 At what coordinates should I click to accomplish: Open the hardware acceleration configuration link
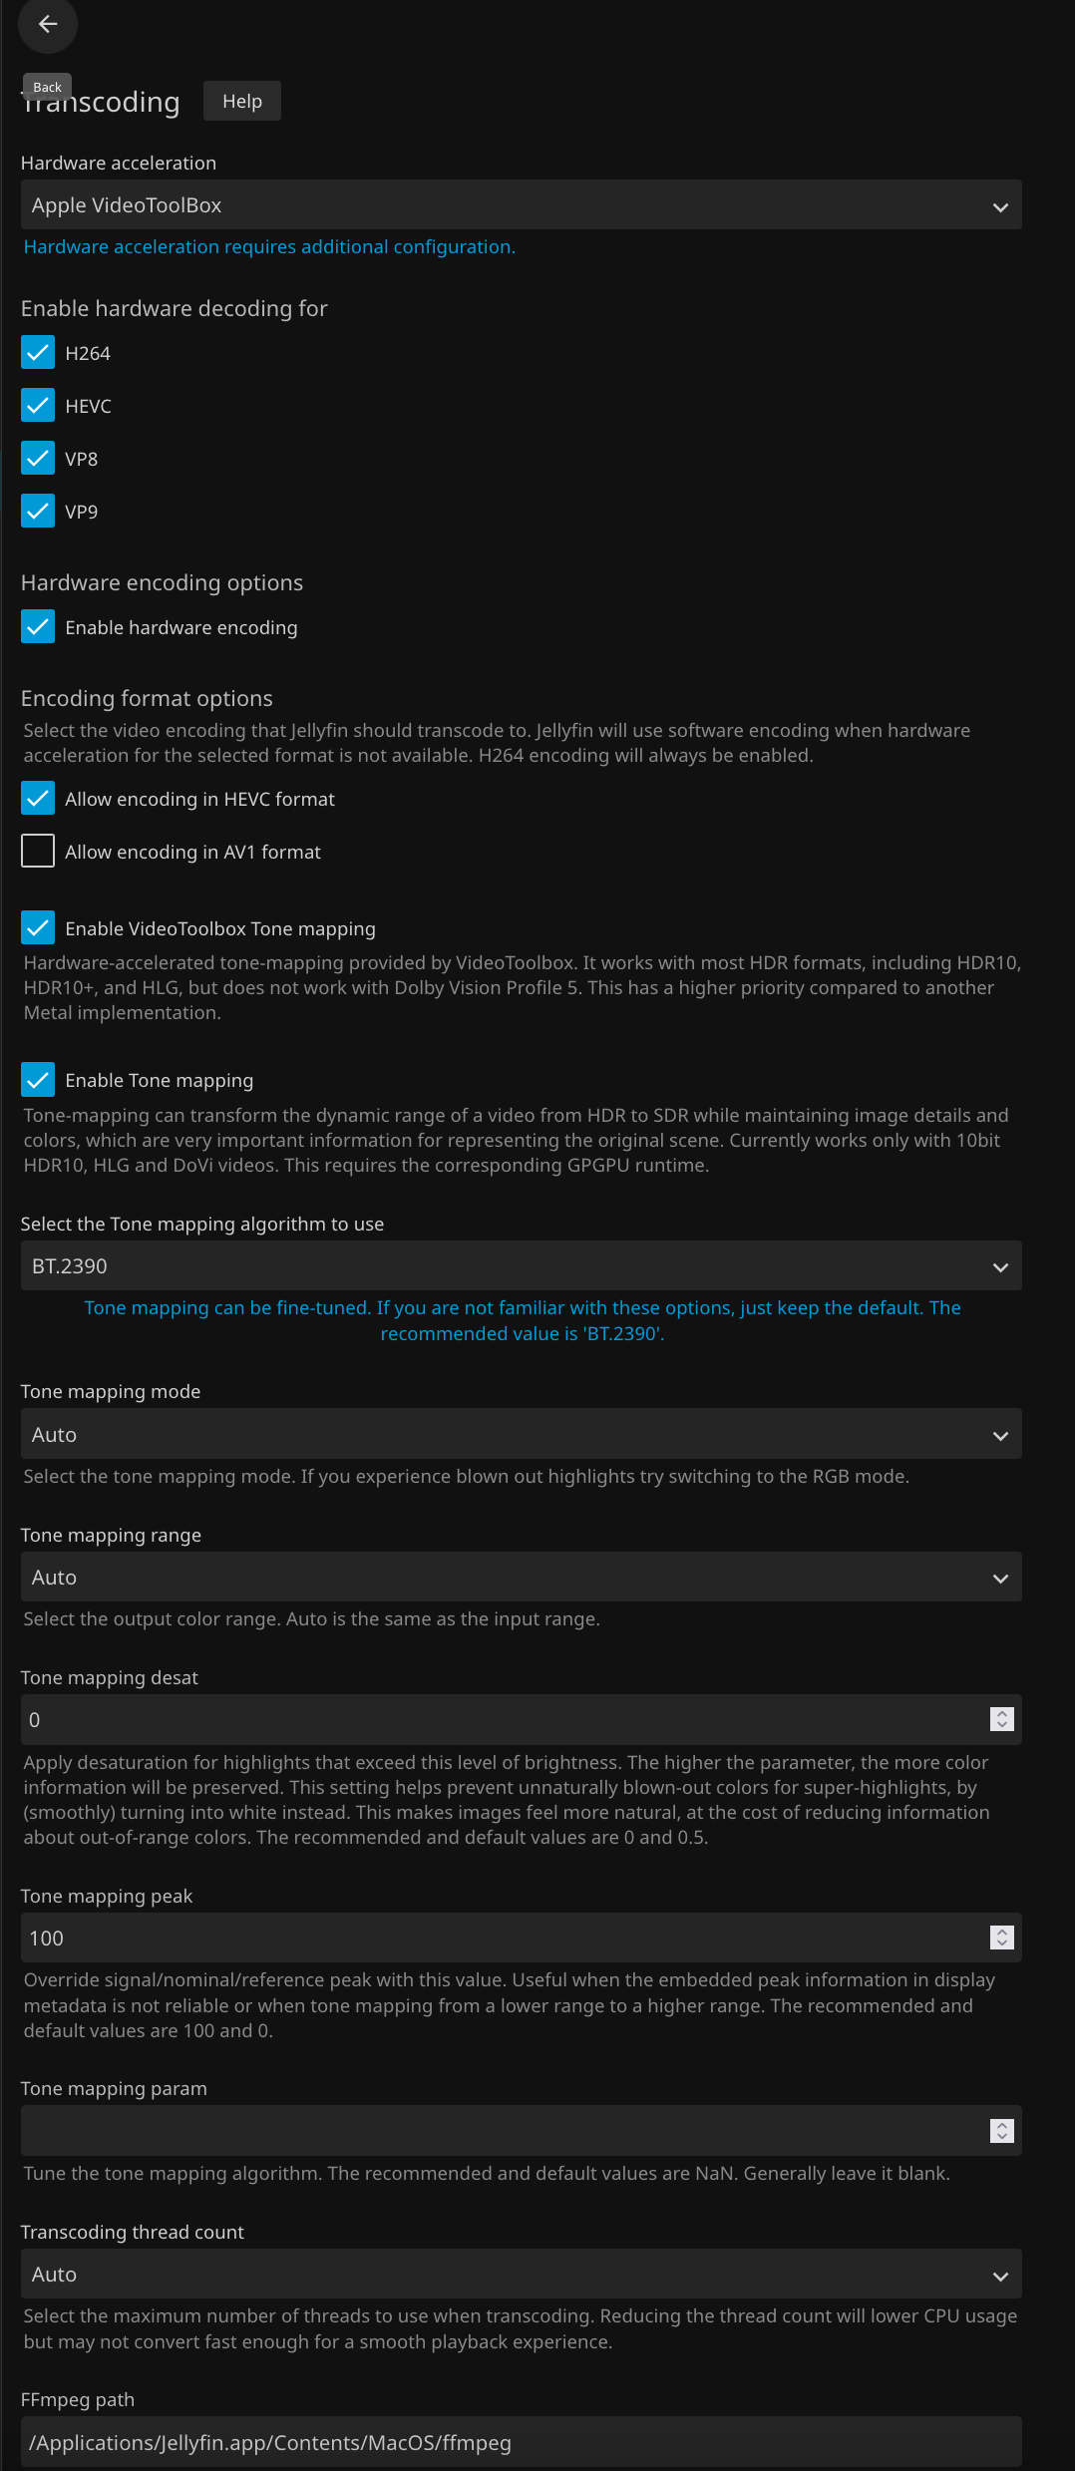pos(269,247)
